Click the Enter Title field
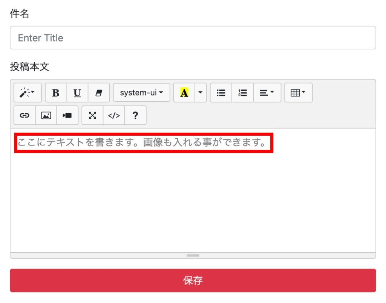This screenshot has width=386, height=303. [193, 38]
